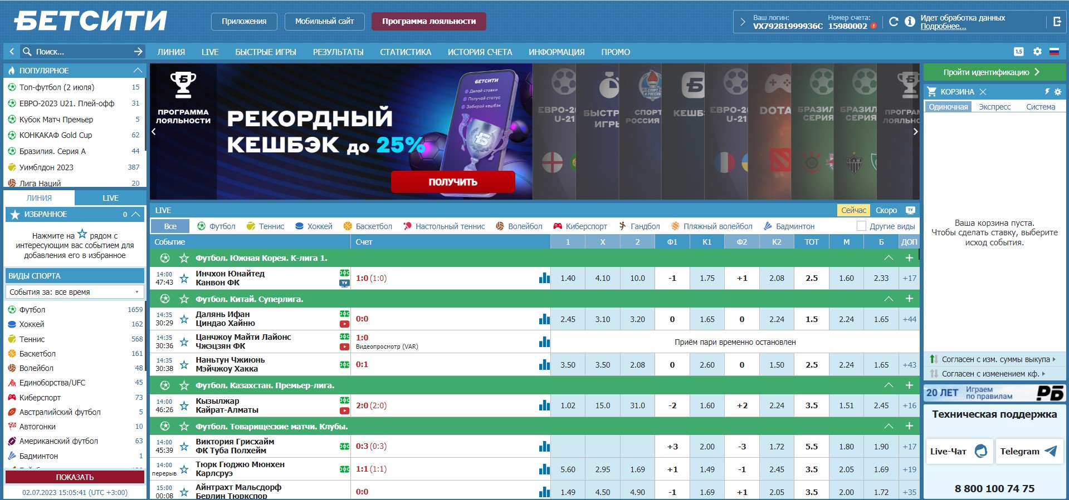Click the basket settings gear icon
Viewport: 1069px width, 500px height.
pyautogui.click(x=1058, y=92)
